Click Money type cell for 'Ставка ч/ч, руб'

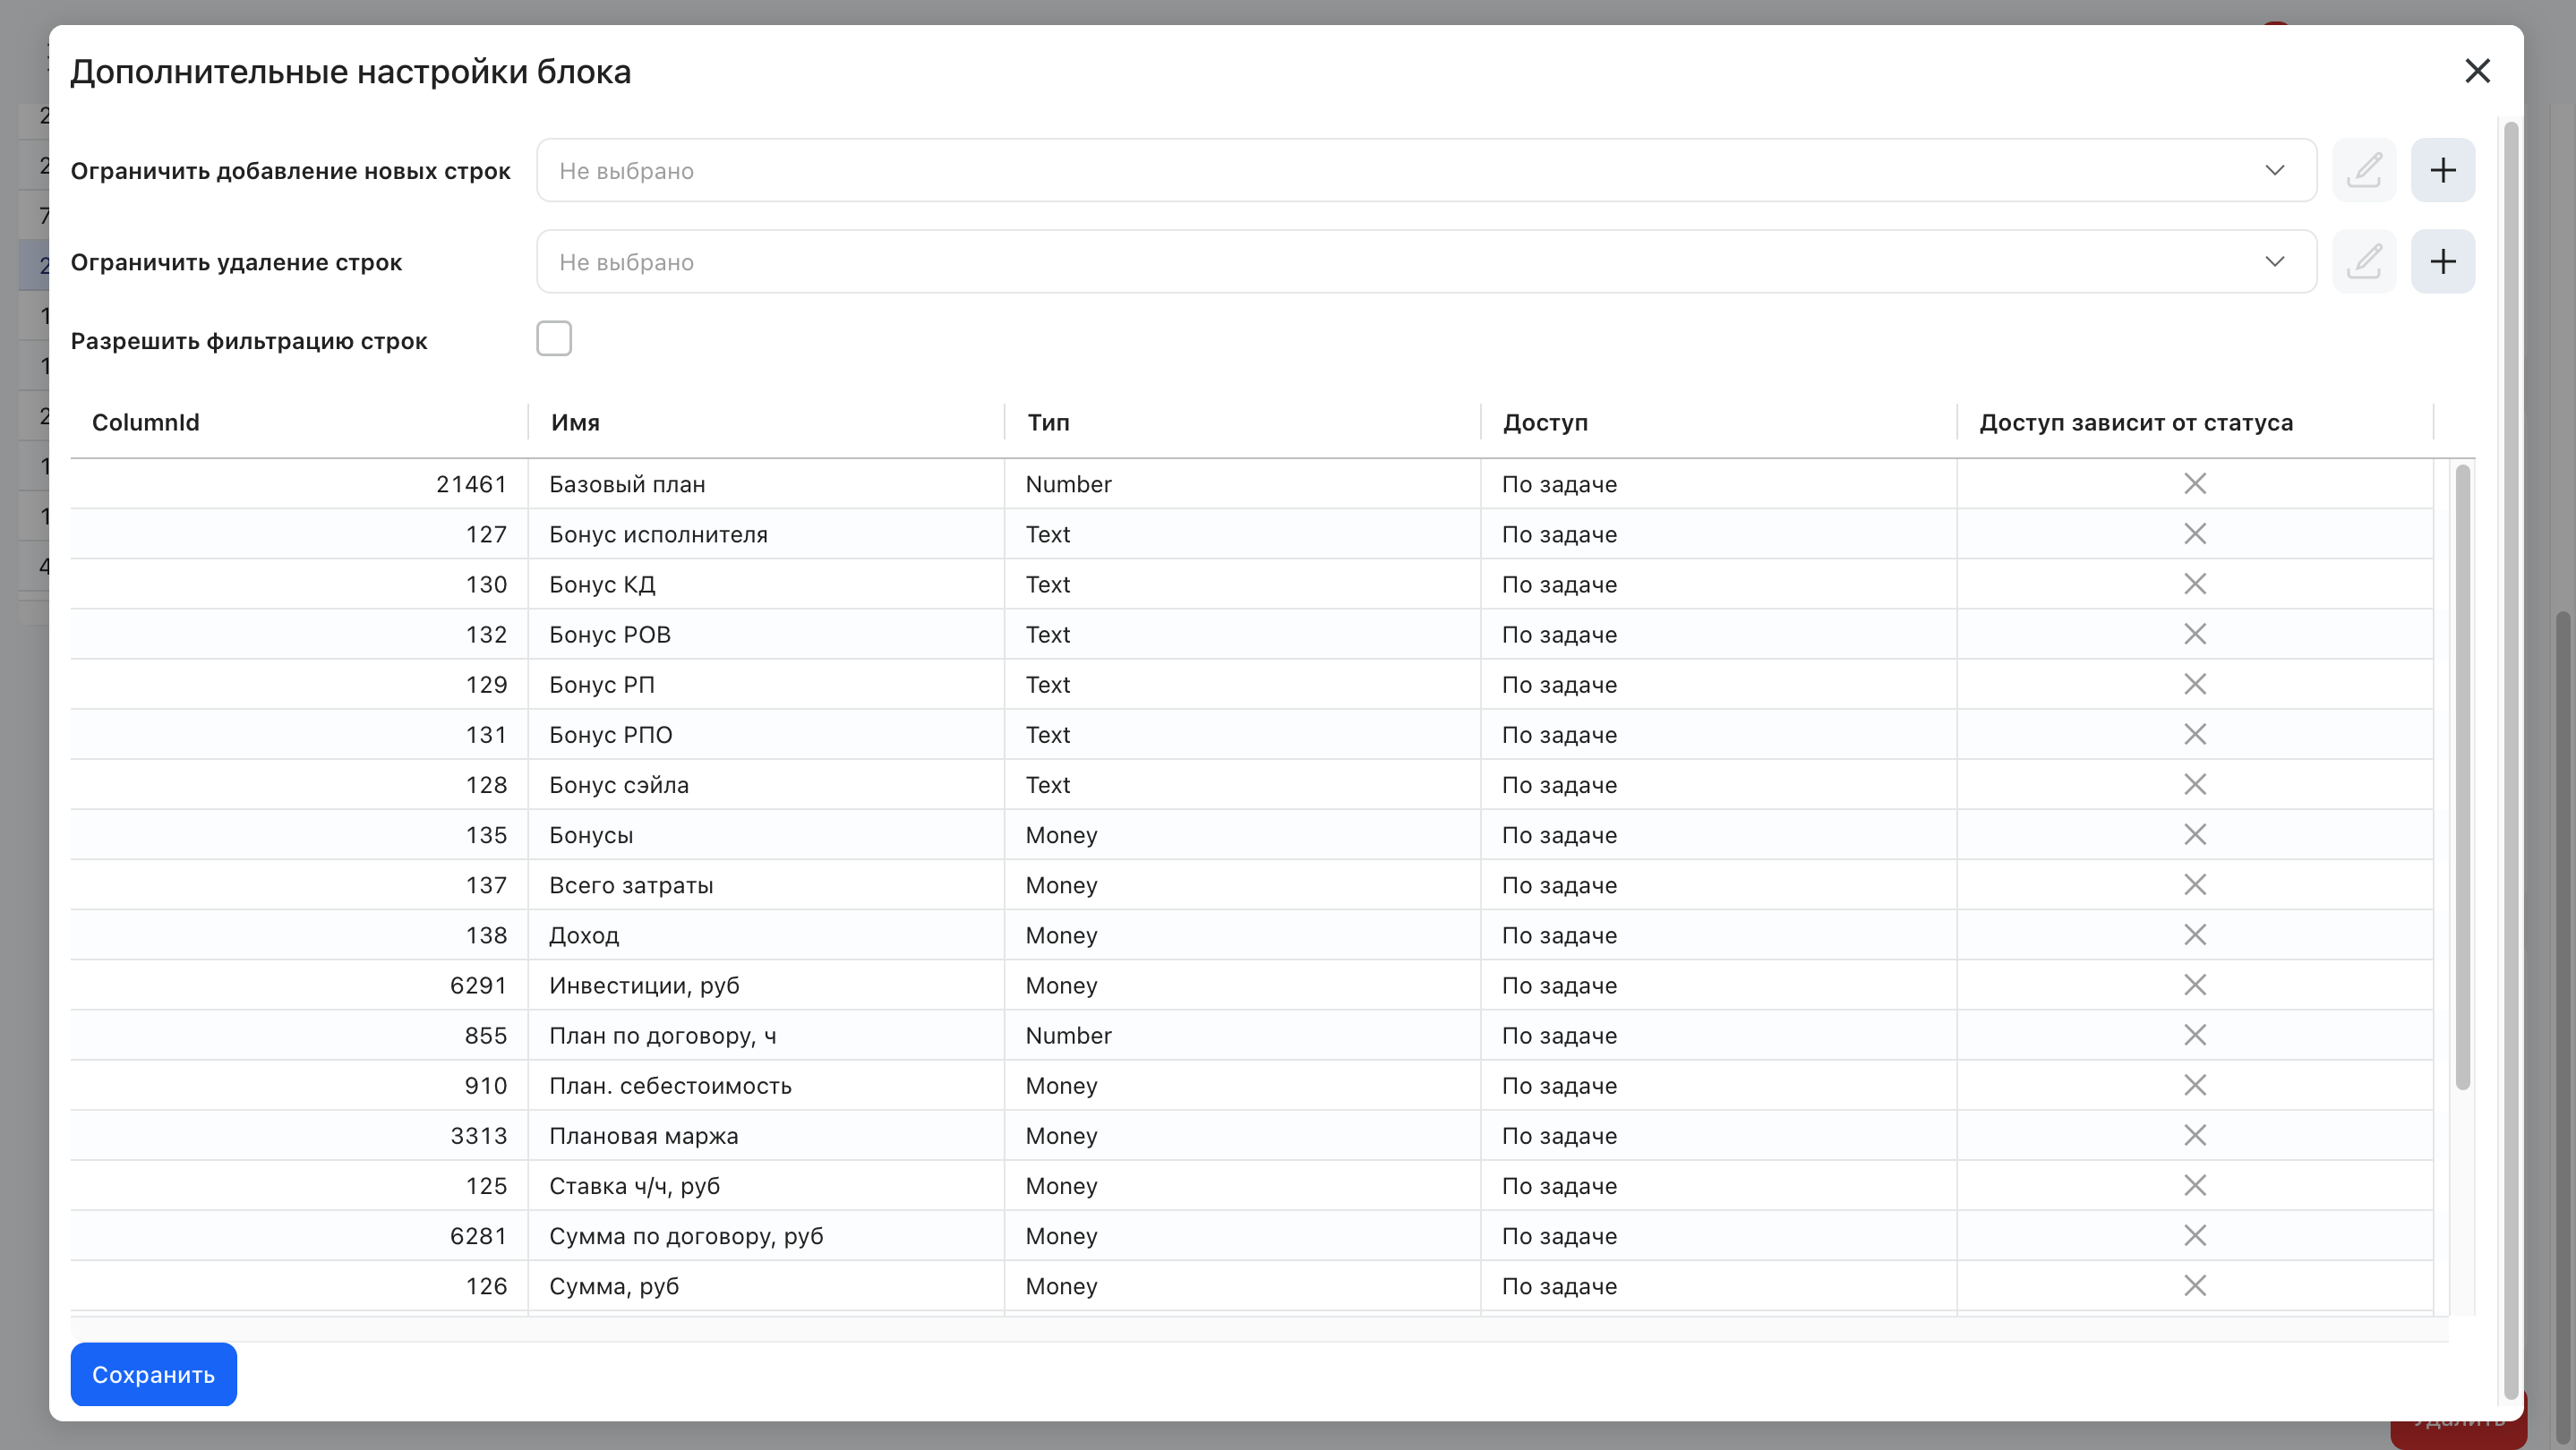[x=1242, y=1185]
